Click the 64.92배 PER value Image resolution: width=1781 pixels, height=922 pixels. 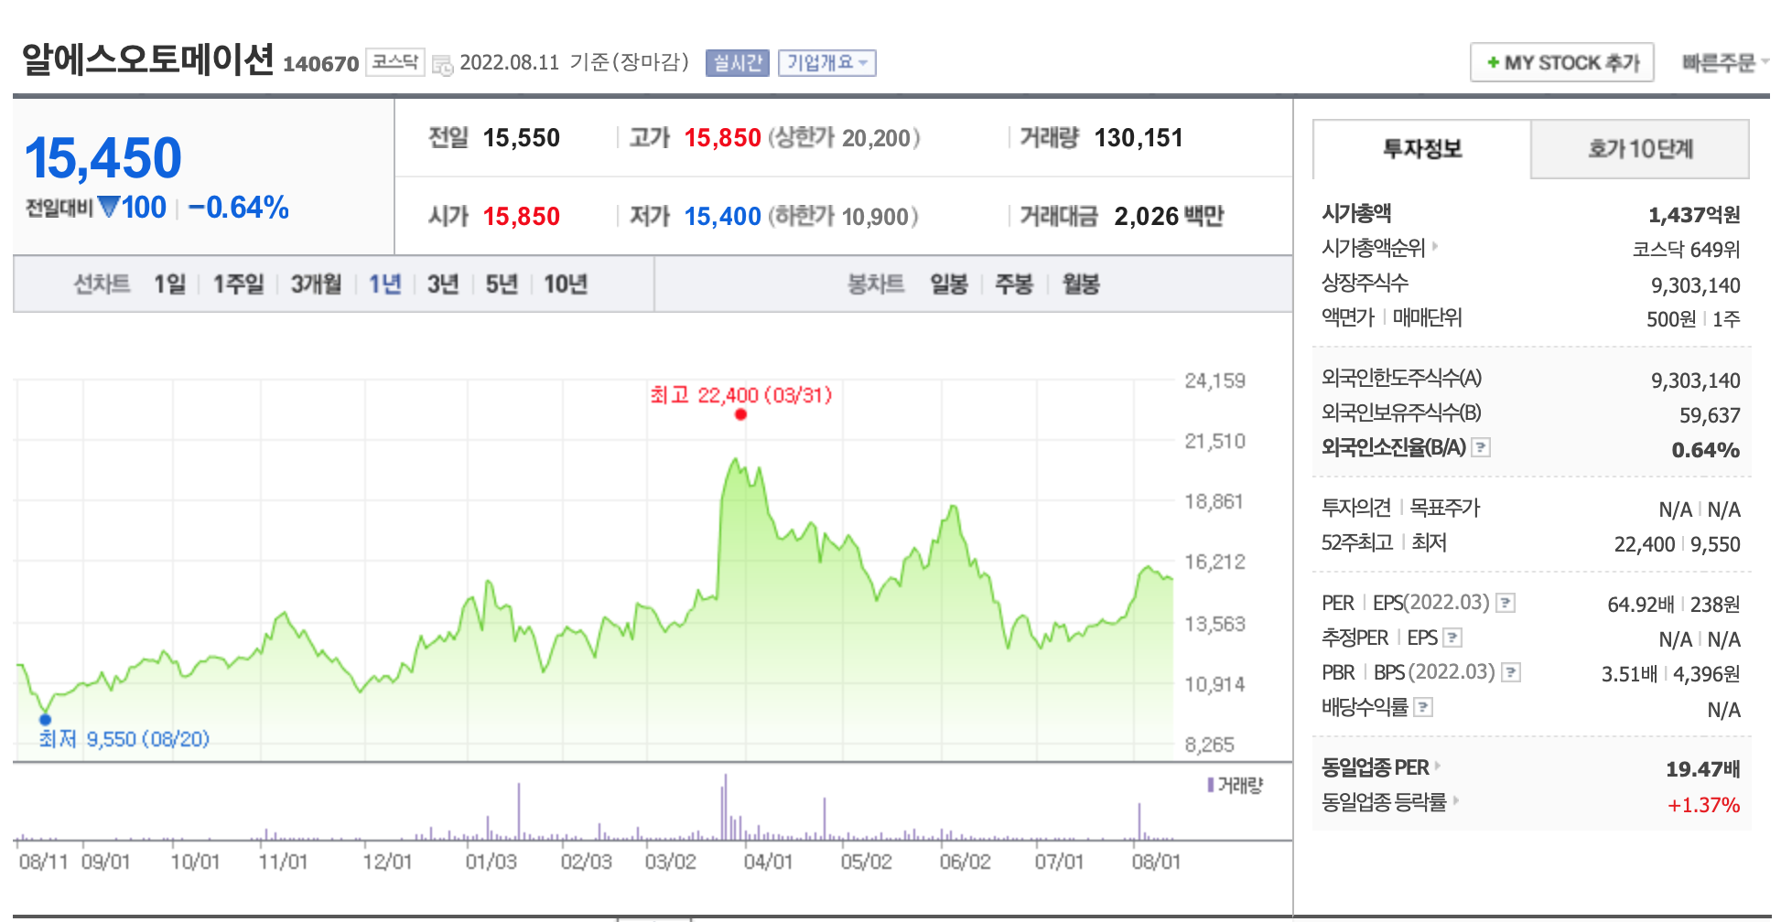(x=1641, y=605)
